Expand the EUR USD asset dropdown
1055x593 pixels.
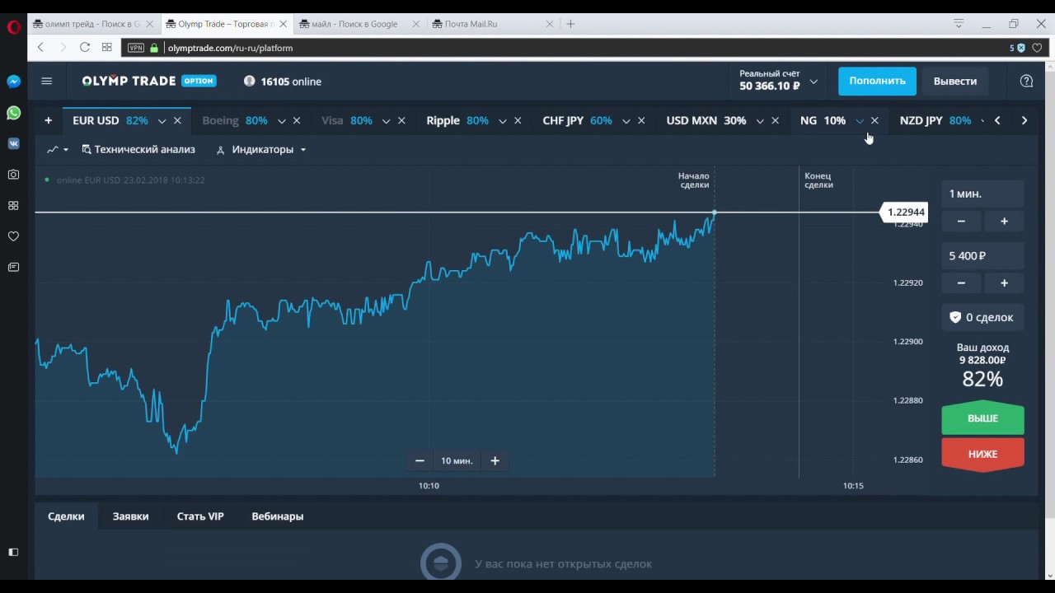tap(162, 121)
